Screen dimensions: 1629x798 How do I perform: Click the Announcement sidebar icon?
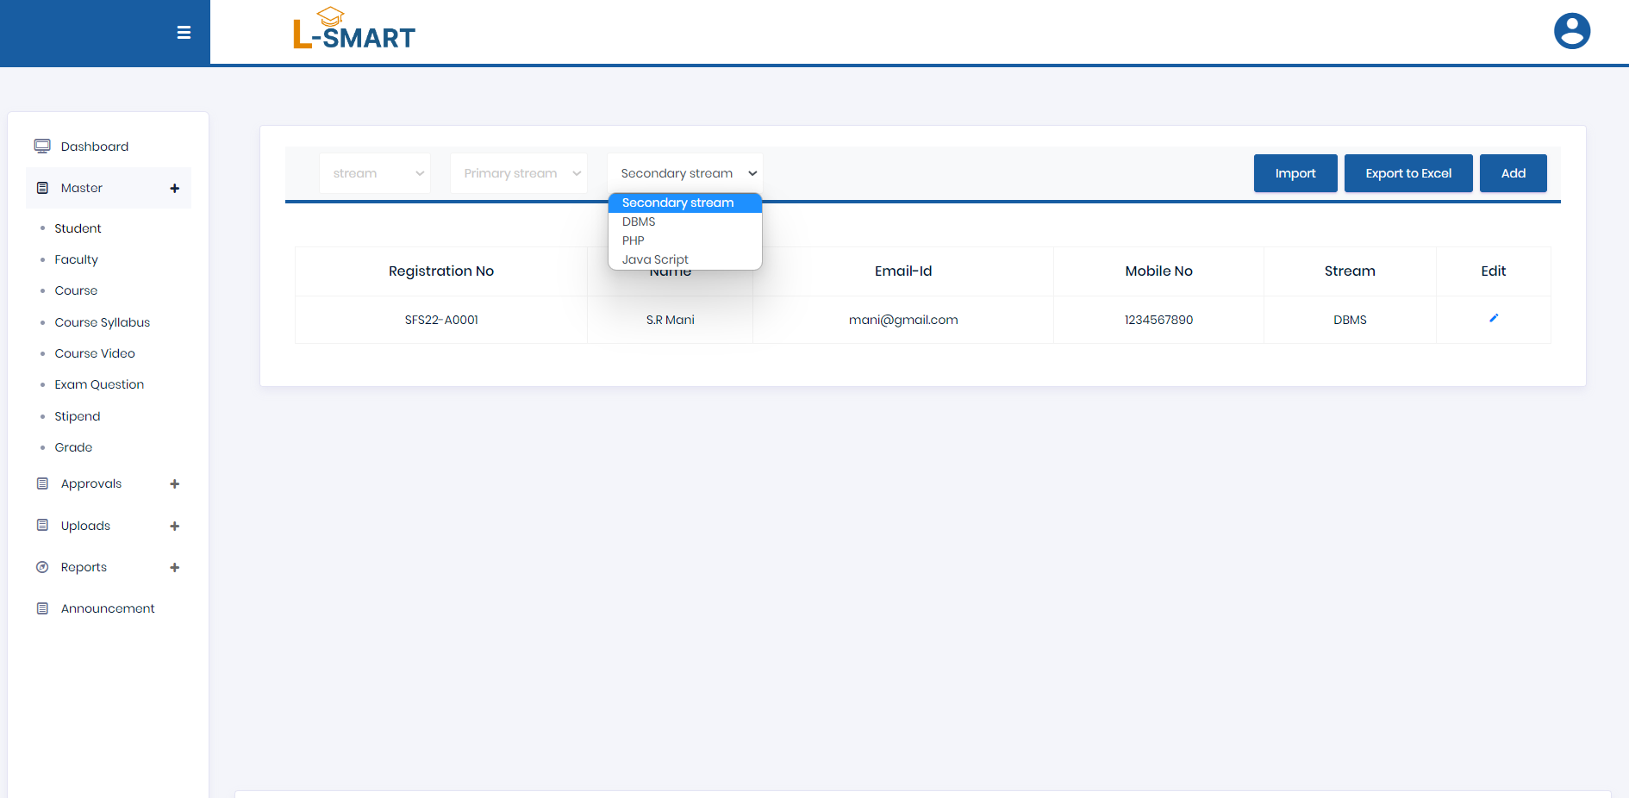point(42,608)
